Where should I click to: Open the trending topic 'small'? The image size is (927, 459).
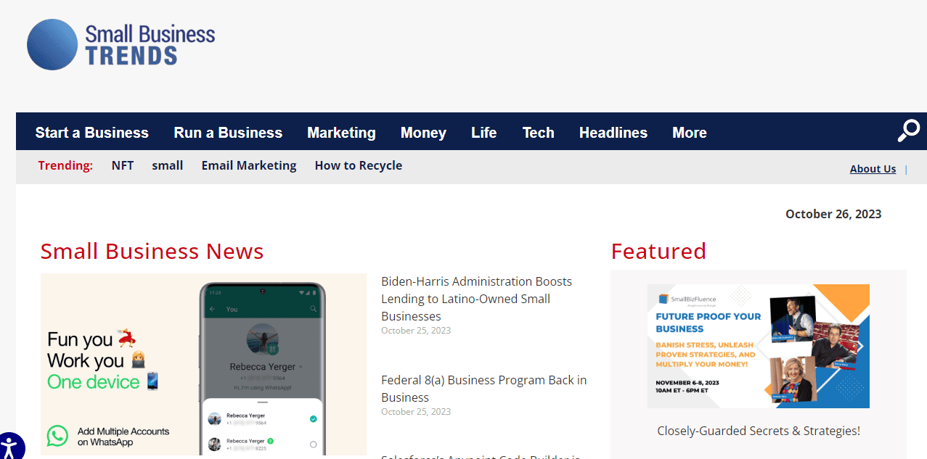pyautogui.click(x=167, y=165)
